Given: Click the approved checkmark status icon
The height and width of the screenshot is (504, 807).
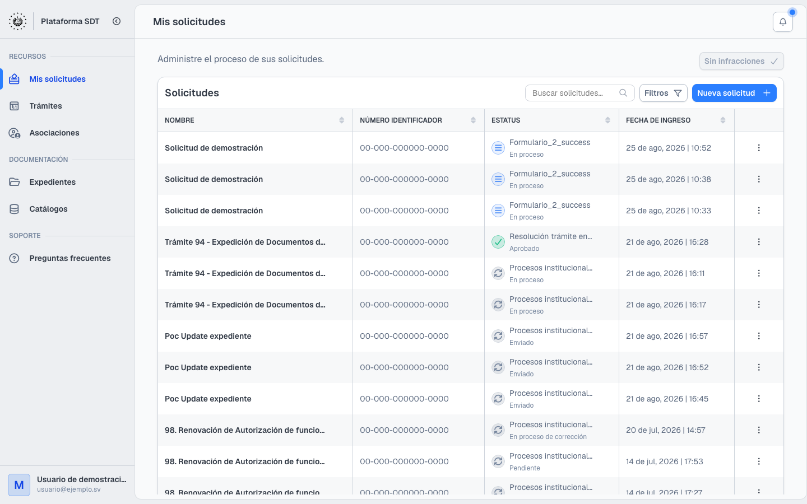Looking at the screenshot, I should 498,242.
